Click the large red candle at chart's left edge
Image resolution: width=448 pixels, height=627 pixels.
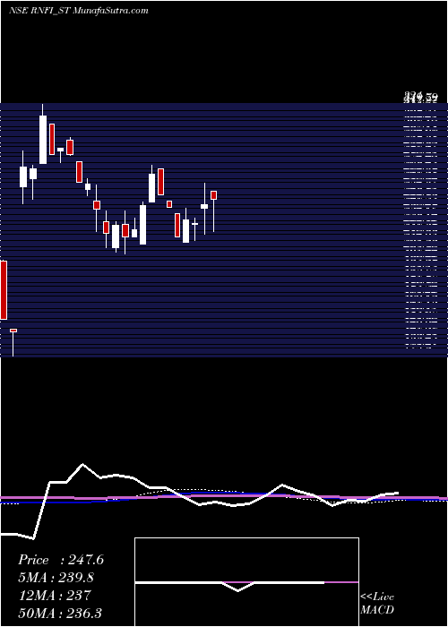(4, 290)
